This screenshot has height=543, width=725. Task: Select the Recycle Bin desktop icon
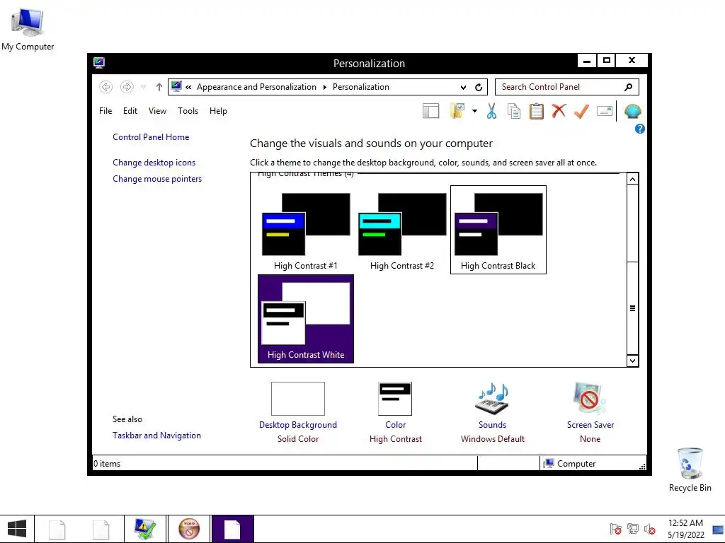[x=690, y=469]
